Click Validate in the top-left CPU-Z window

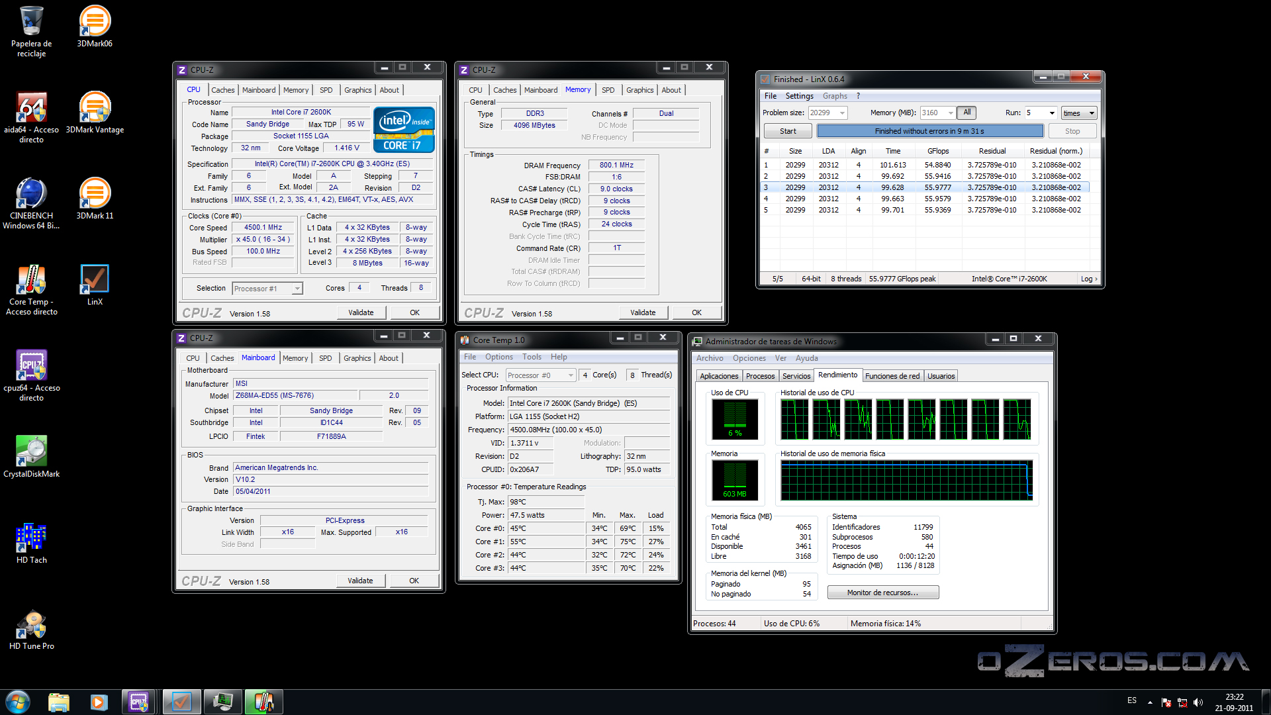pos(361,312)
